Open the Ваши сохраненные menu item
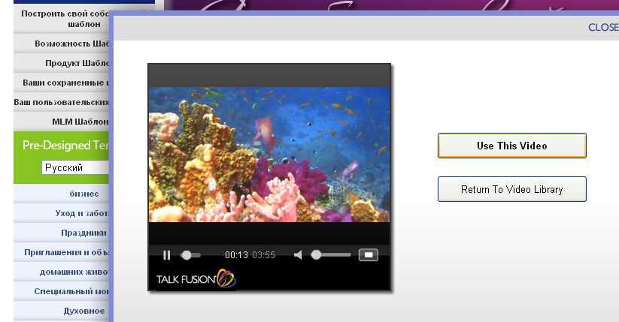This screenshot has height=322, width=619. 62,83
